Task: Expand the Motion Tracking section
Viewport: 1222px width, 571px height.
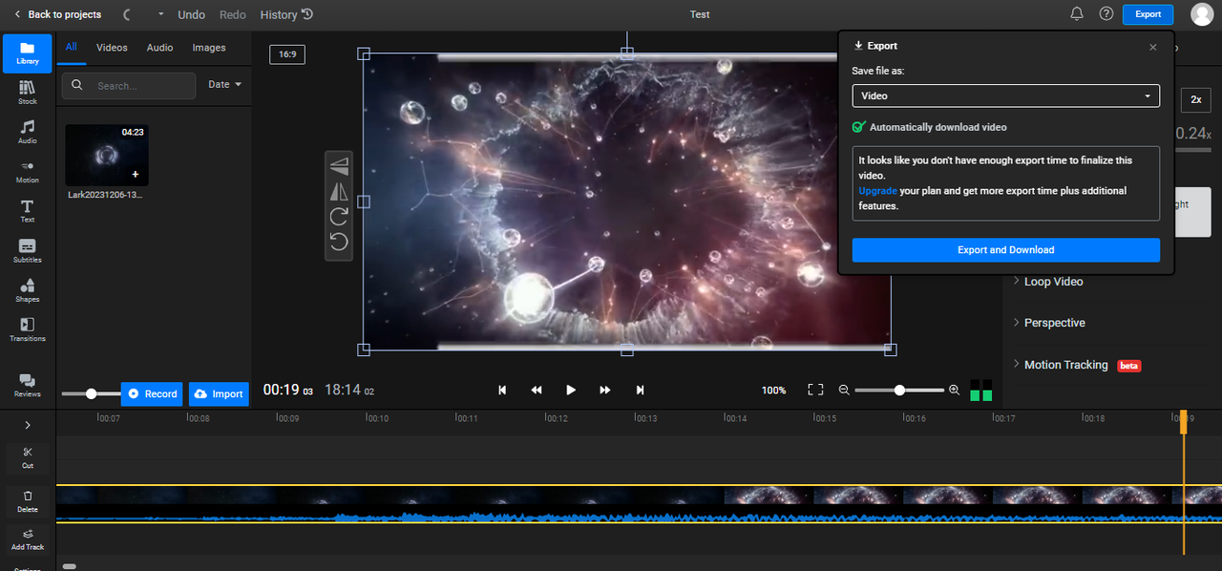Action: (1065, 365)
